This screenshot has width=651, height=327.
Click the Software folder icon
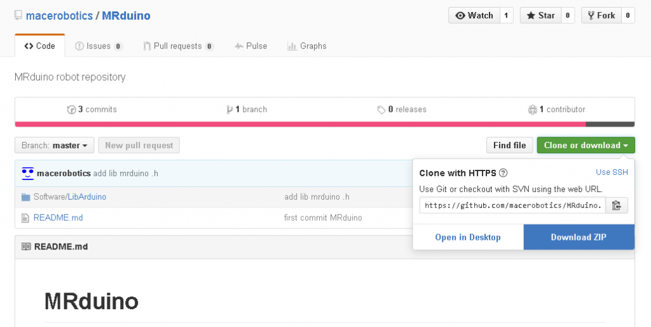click(x=25, y=197)
